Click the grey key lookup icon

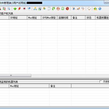(83, 9)
